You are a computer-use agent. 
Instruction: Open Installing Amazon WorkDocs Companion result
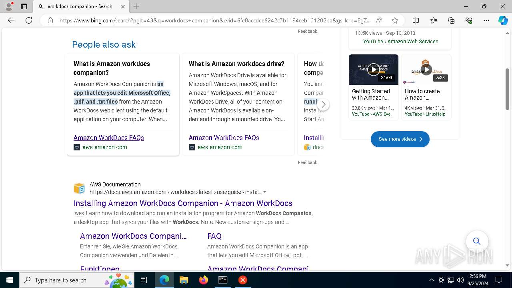(x=183, y=203)
